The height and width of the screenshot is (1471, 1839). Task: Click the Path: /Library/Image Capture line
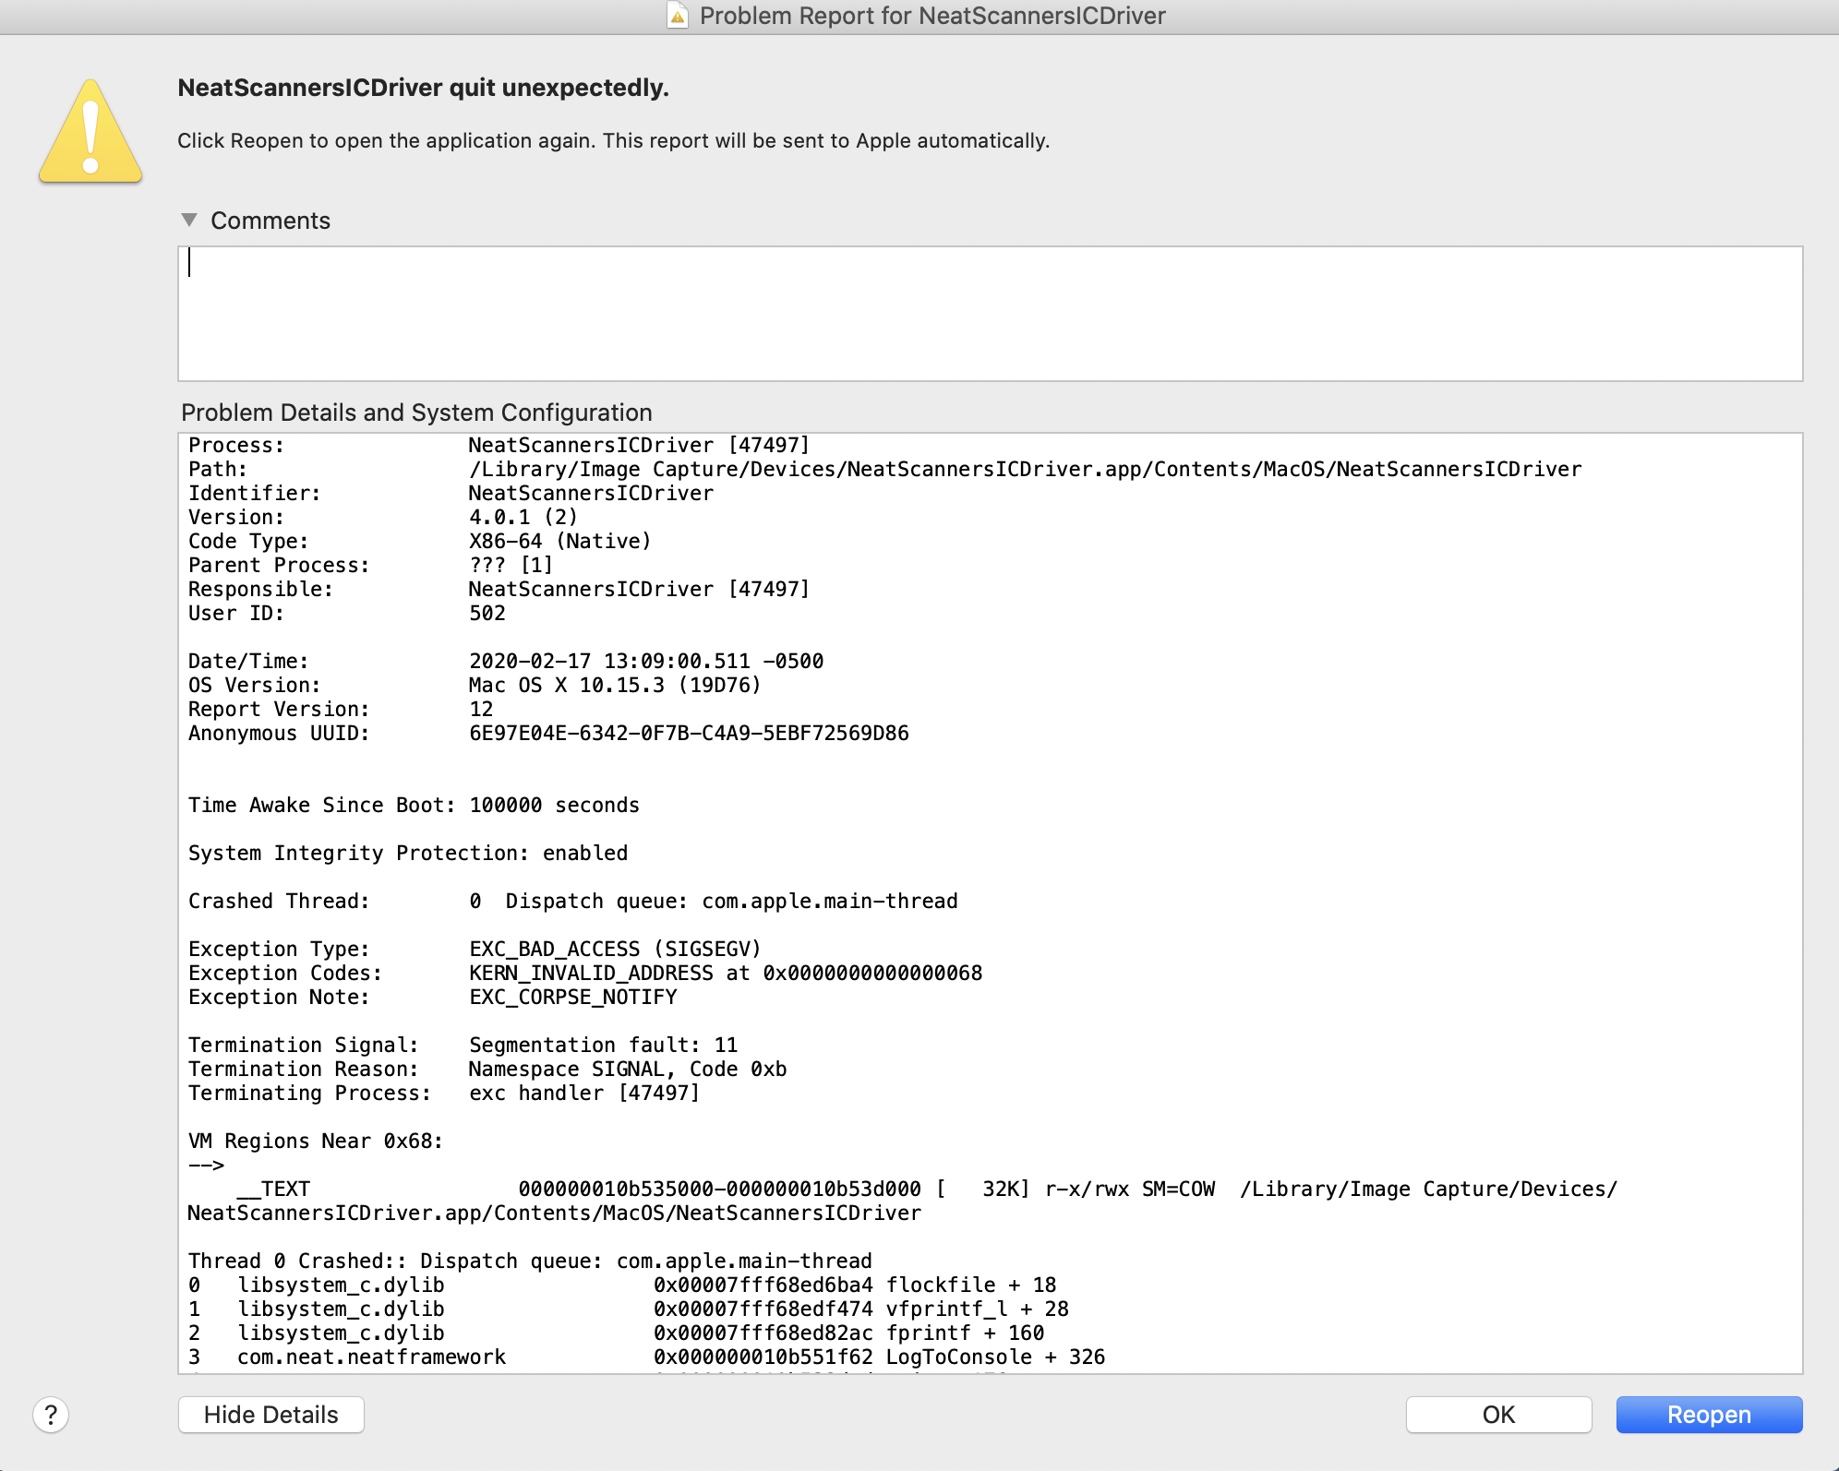click(x=884, y=469)
